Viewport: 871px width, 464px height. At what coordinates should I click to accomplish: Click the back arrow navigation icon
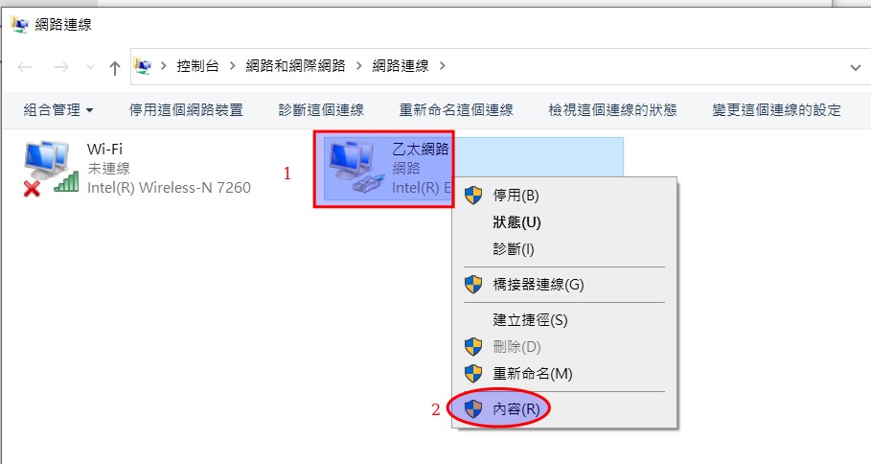25,67
